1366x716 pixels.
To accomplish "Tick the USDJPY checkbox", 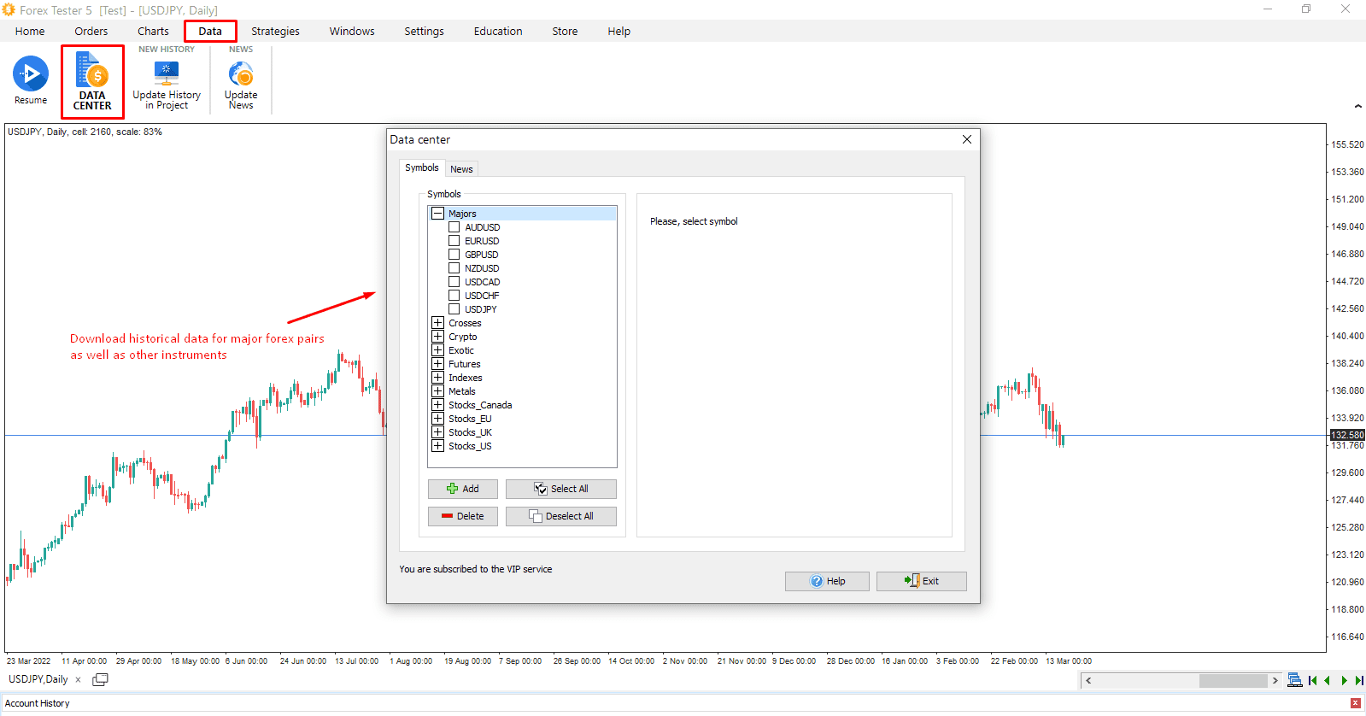I will click(x=454, y=309).
